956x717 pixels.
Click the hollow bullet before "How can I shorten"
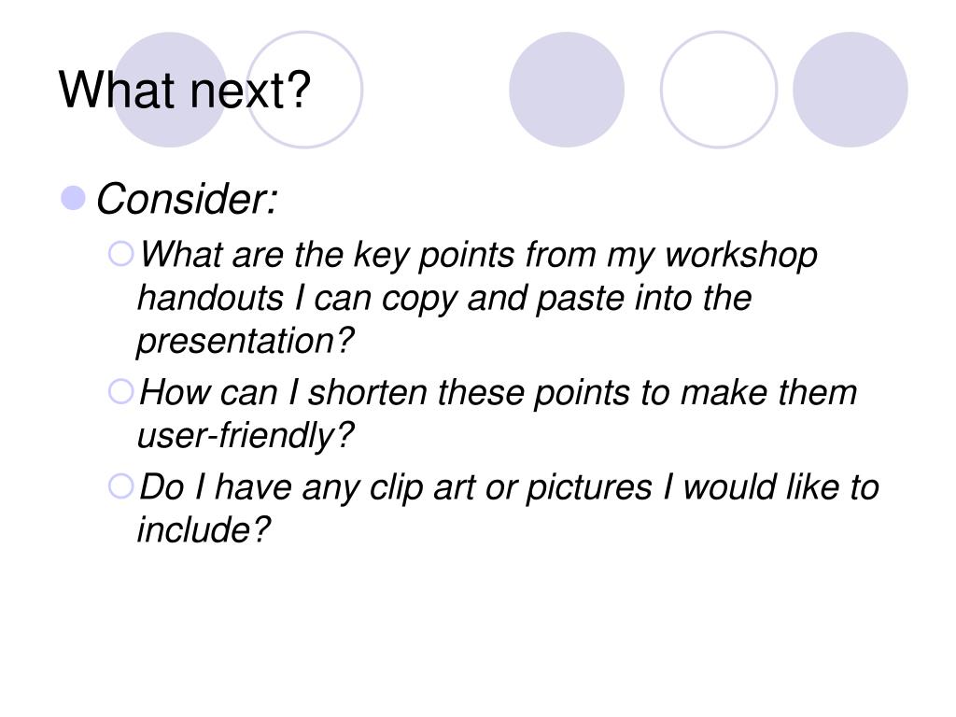tap(120, 391)
